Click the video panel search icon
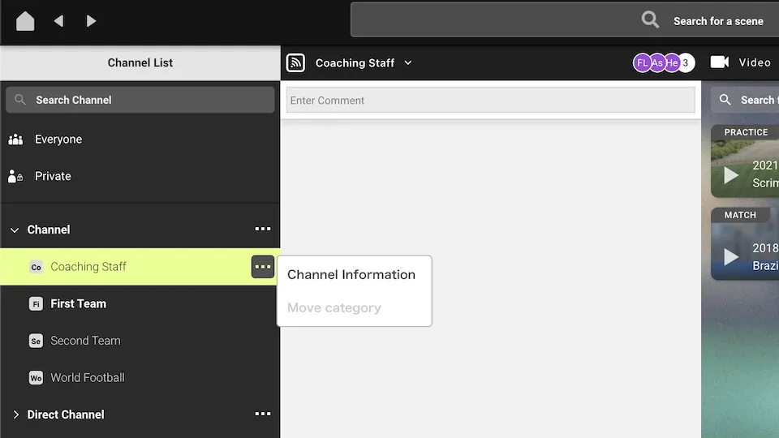 click(x=725, y=100)
